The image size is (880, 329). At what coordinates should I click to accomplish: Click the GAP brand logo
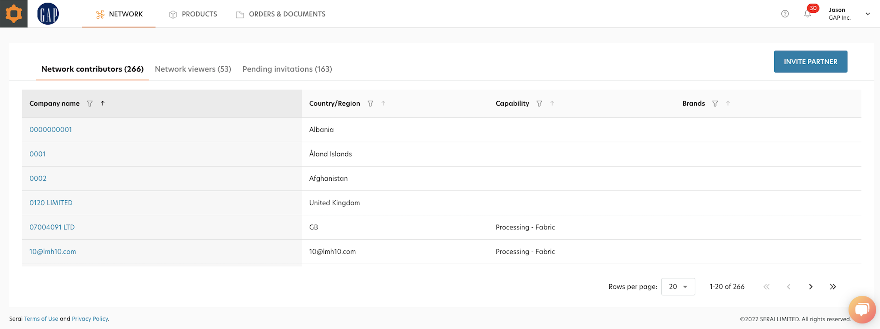(x=48, y=14)
